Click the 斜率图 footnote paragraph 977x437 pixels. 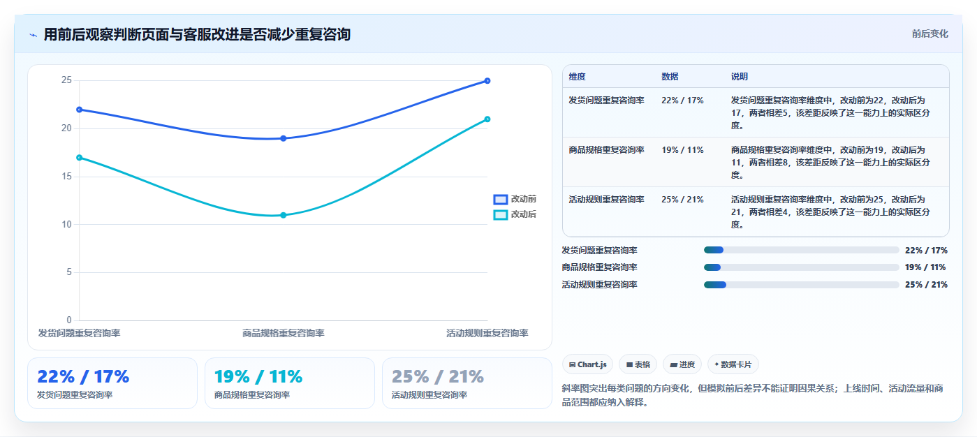pos(754,395)
